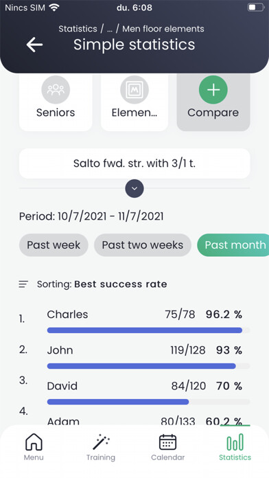269x478 pixels.
Task: Change sorting from Best success rate
Action: click(x=121, y=284)
